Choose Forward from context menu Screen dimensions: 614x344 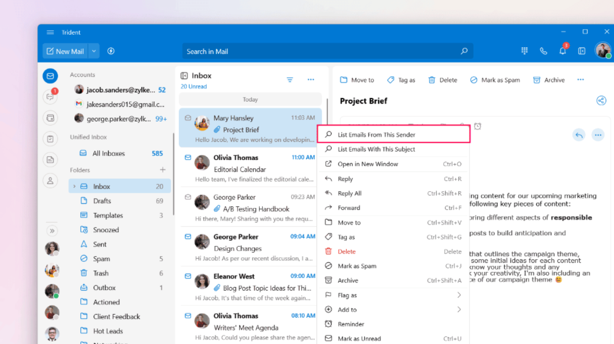[393, 208]
